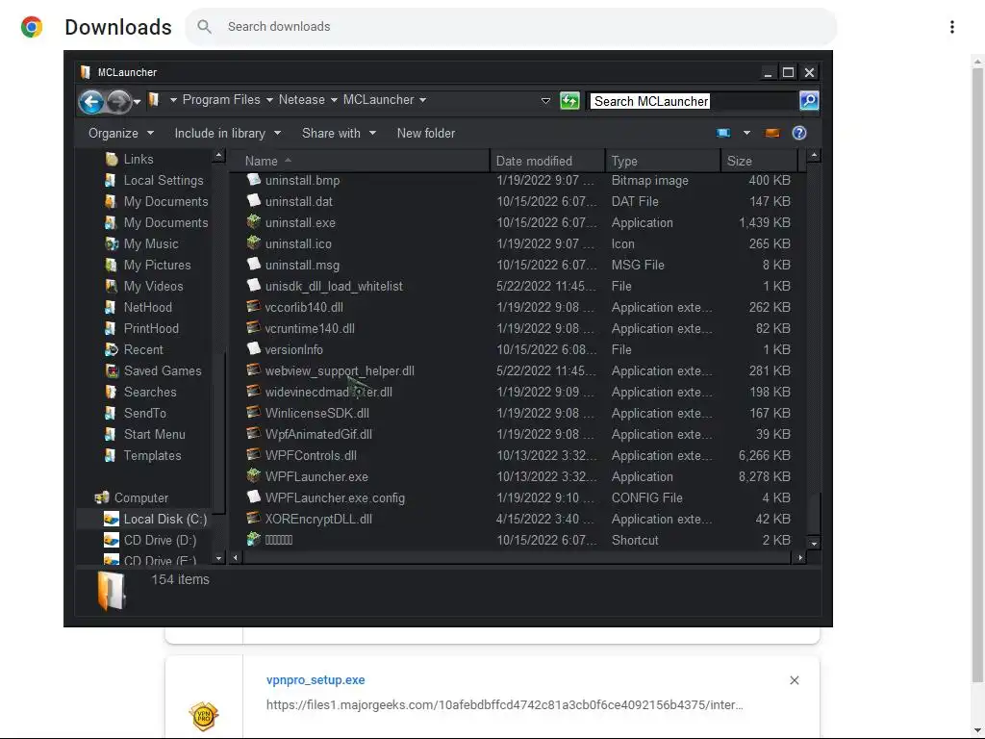This screenshot has height=739, width=985.
Task: Click the Search downloads field
Action: [x=511, y=26]
